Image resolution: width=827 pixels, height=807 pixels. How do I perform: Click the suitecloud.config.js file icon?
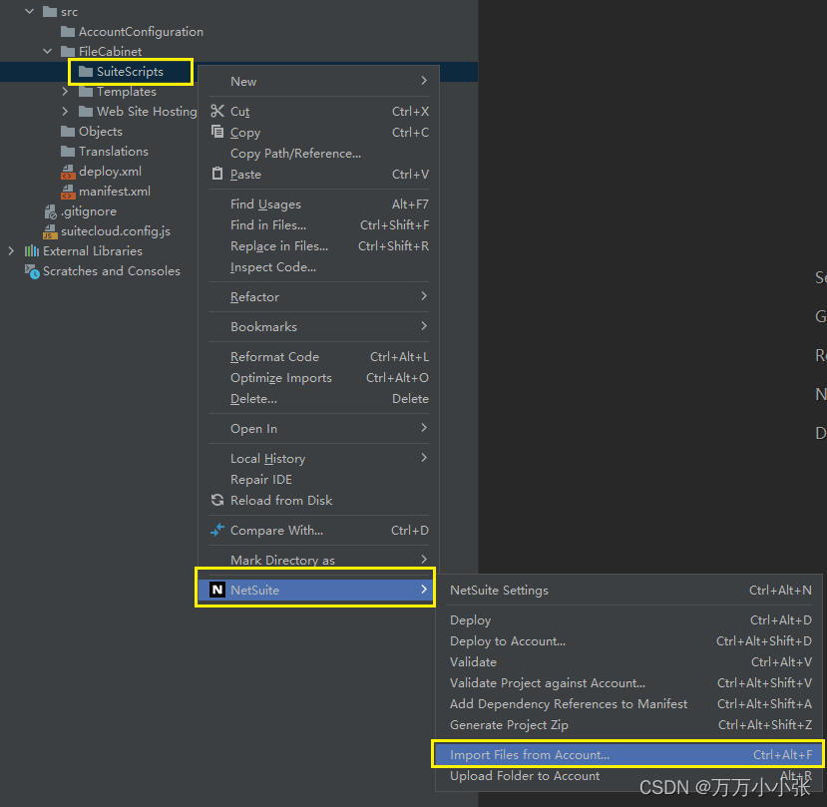50,231
